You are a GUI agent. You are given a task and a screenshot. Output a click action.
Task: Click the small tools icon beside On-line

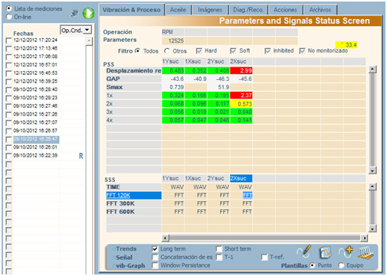tap(74, 13)
